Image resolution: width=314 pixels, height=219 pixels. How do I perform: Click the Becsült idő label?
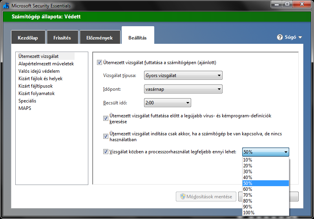click(x=115, y=103)
